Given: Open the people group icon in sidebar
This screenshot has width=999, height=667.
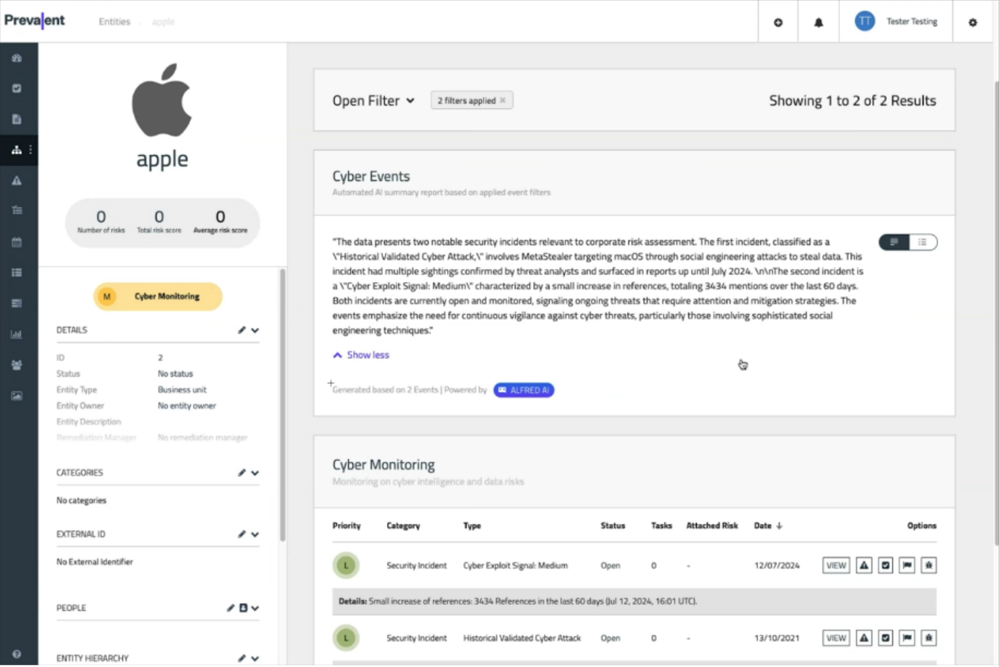Looking at the screenshot, I should (17, 365).
